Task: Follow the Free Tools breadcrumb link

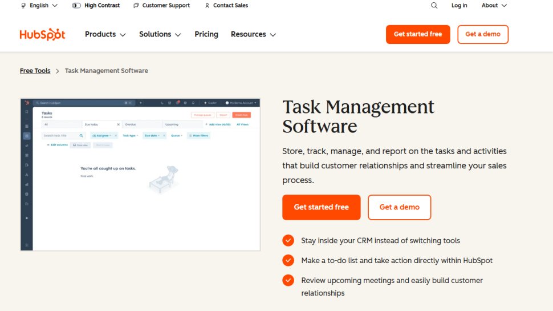Action: (35, 71)
